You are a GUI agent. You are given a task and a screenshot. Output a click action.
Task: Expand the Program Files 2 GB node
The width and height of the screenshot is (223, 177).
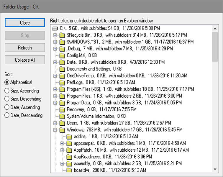(55, 96)
